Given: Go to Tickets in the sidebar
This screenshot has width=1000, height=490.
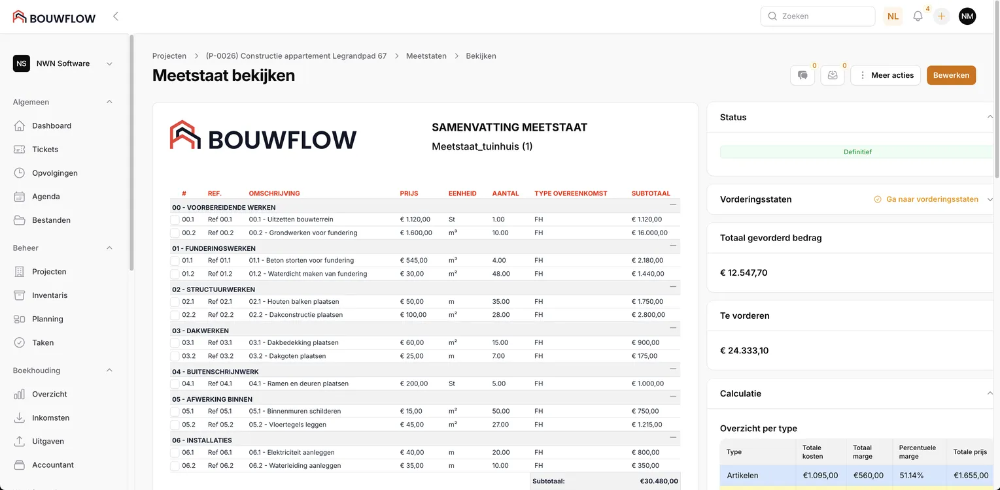Looking at the screenshot, I should click(x=45, y=149).
